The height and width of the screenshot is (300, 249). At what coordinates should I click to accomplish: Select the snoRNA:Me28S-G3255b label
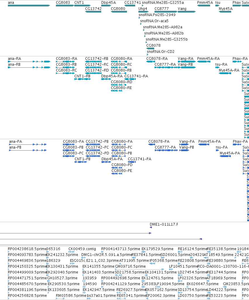coord(167,39)
